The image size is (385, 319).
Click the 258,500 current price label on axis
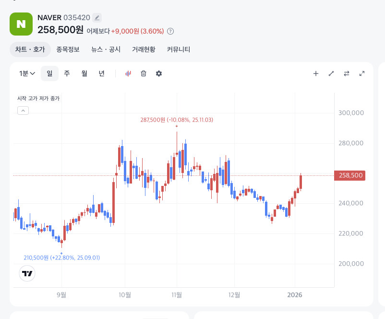(350, 175)
